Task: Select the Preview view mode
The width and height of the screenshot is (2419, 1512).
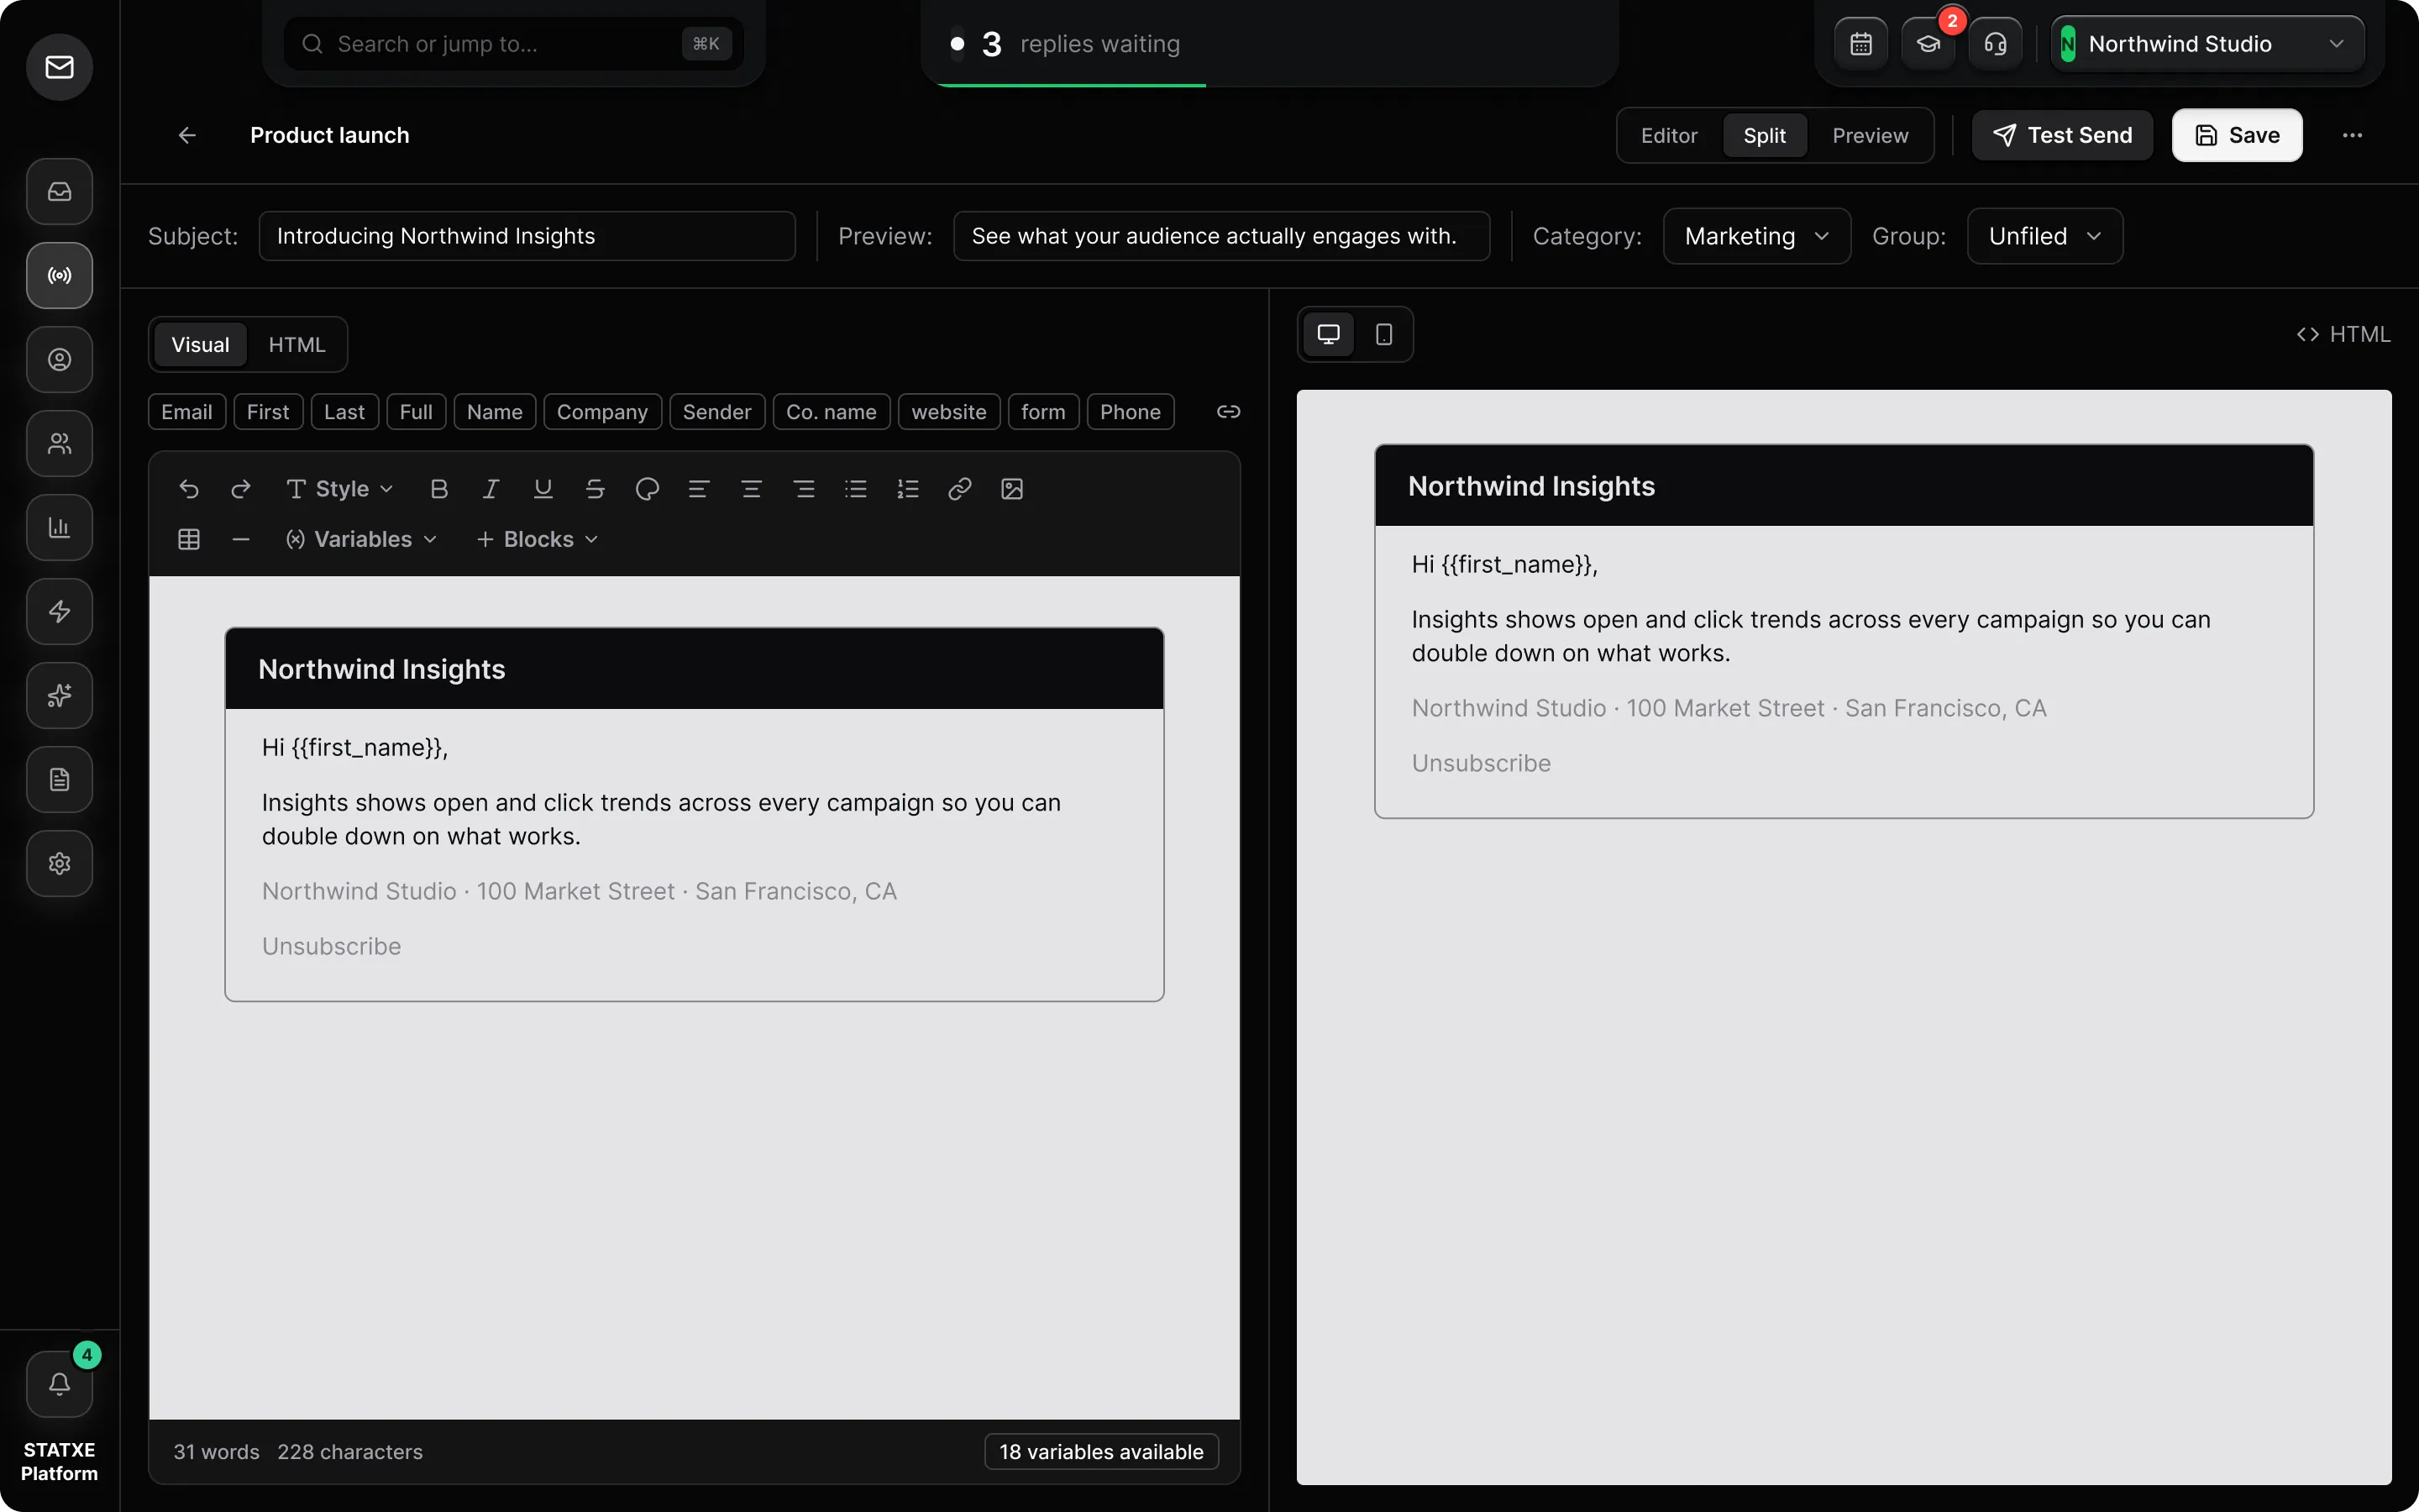Action: pyautogui.click(x=1871, y=136)
